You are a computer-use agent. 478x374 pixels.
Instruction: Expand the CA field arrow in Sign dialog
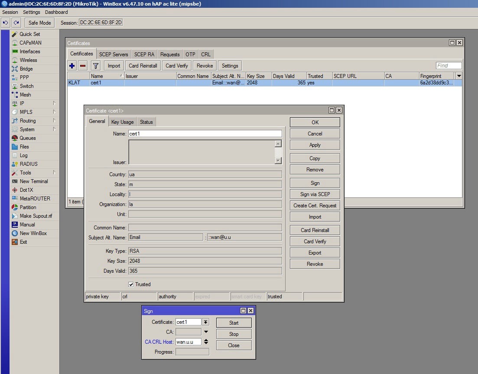point(206,332)
